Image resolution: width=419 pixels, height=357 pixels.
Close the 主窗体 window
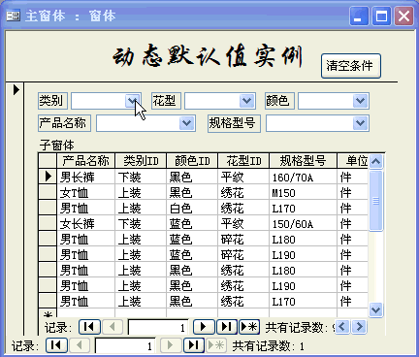coord(404,16)
